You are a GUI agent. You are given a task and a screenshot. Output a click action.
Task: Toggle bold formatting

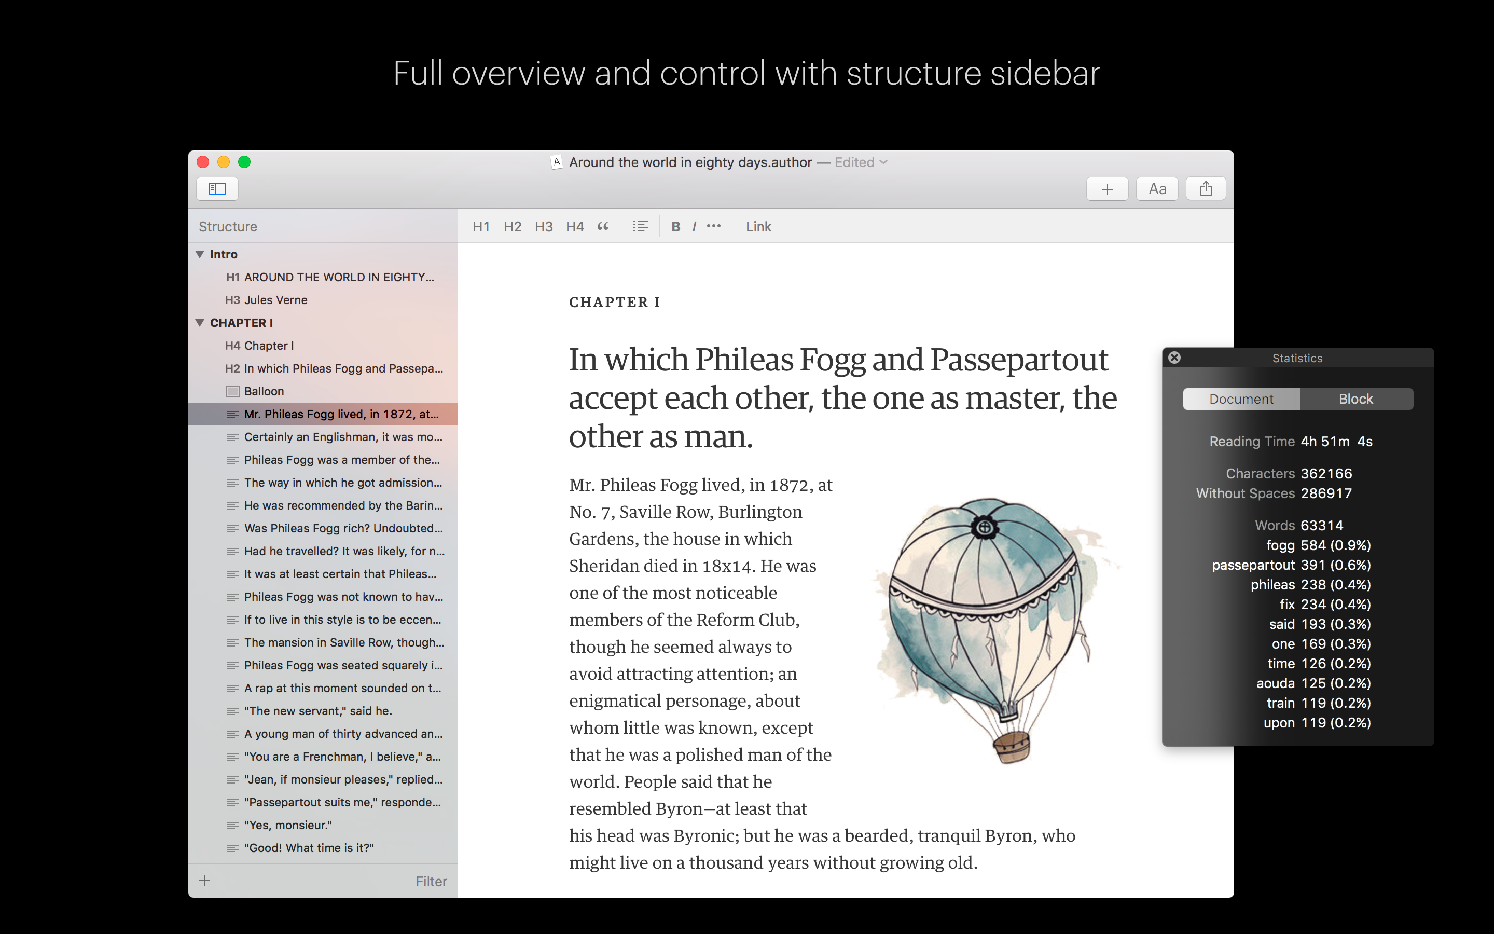pos(675,227)
